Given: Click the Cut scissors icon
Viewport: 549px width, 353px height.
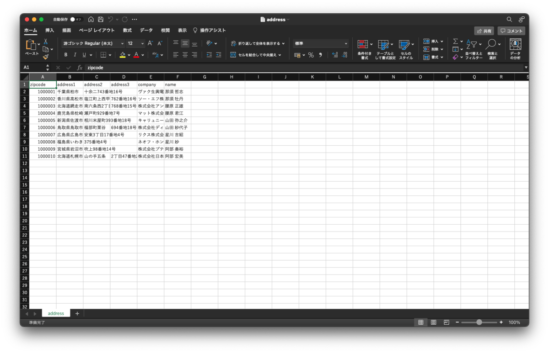Looking at the screenshot, I should click(46, 42).
